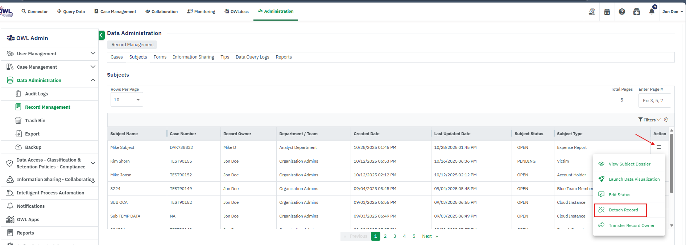
Task: Choose Detach Record from context menu
Action: [623, 210]
